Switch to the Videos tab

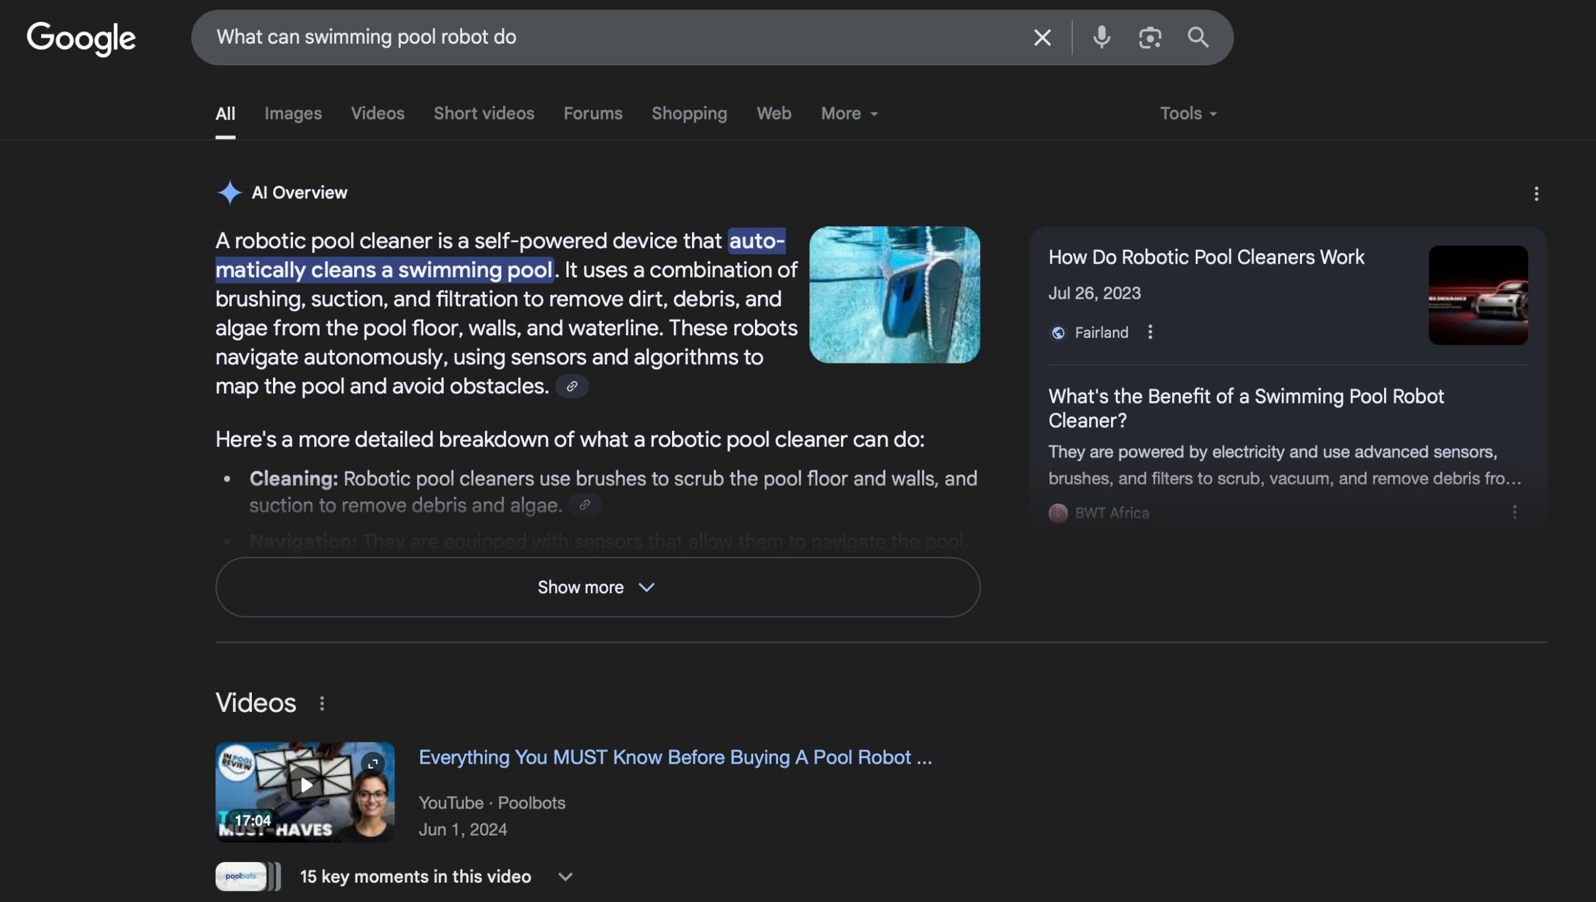pos(377,113)
